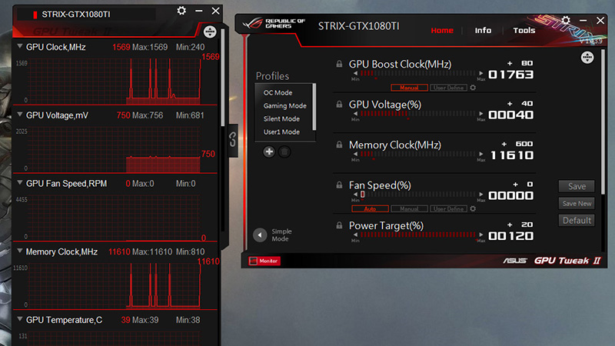
Task: Open the Info tab
Action: 483,30
